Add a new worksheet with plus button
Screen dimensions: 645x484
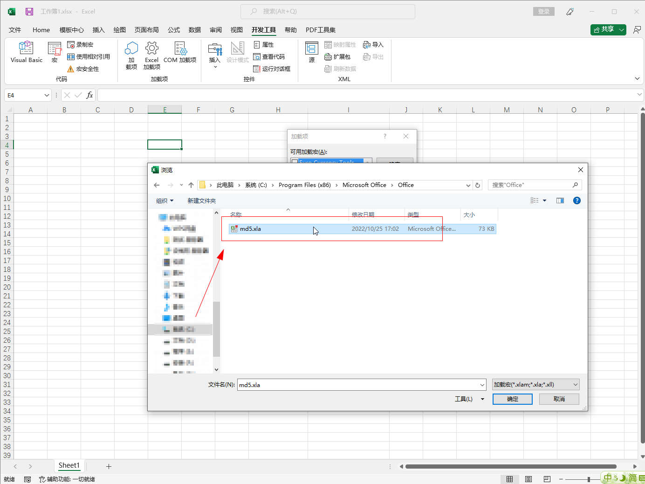click(109, 466)
